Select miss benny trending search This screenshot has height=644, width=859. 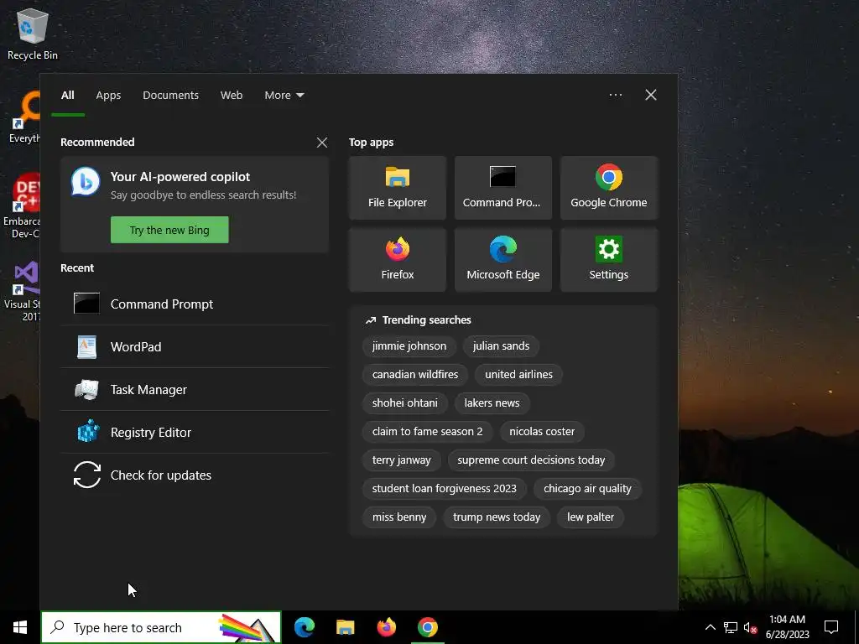tap(398, 517)
